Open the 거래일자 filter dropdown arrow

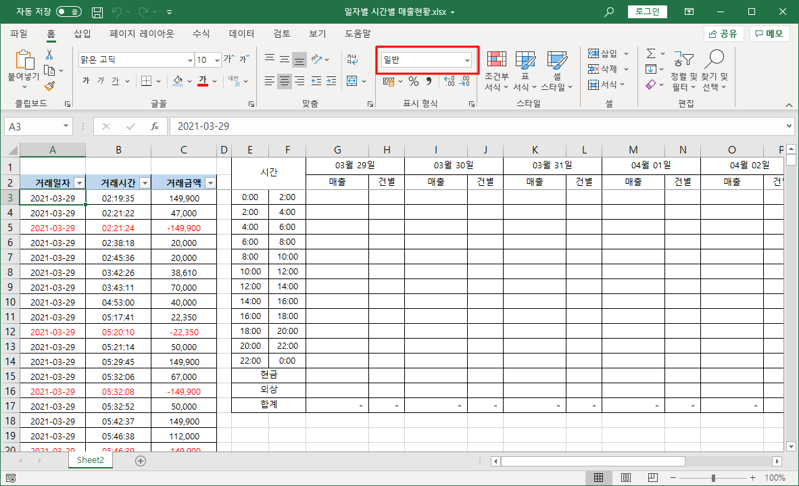[79, 183]
